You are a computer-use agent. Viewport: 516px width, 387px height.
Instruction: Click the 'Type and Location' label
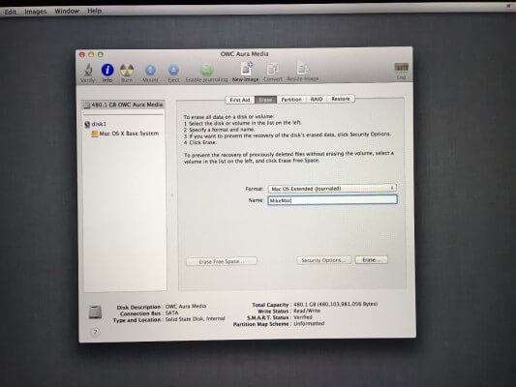(137, 320)
